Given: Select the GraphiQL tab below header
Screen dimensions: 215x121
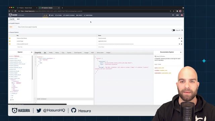Looking at the screenshot, I should pos(12,19).
